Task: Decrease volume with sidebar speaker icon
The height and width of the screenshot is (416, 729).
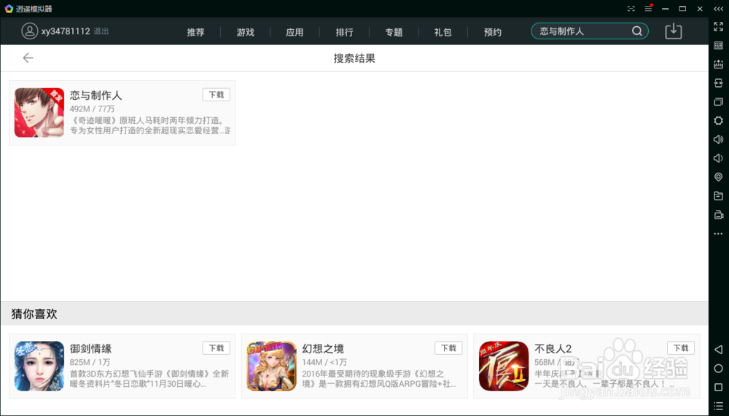Action: 718,159
